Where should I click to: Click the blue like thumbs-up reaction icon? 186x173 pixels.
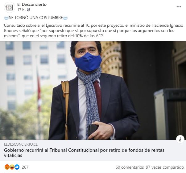point(17,167)
